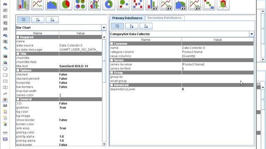The image size is (266, 149).
Task: Pick the Label element in the sidebar palette
Action: tap(5, 4)
